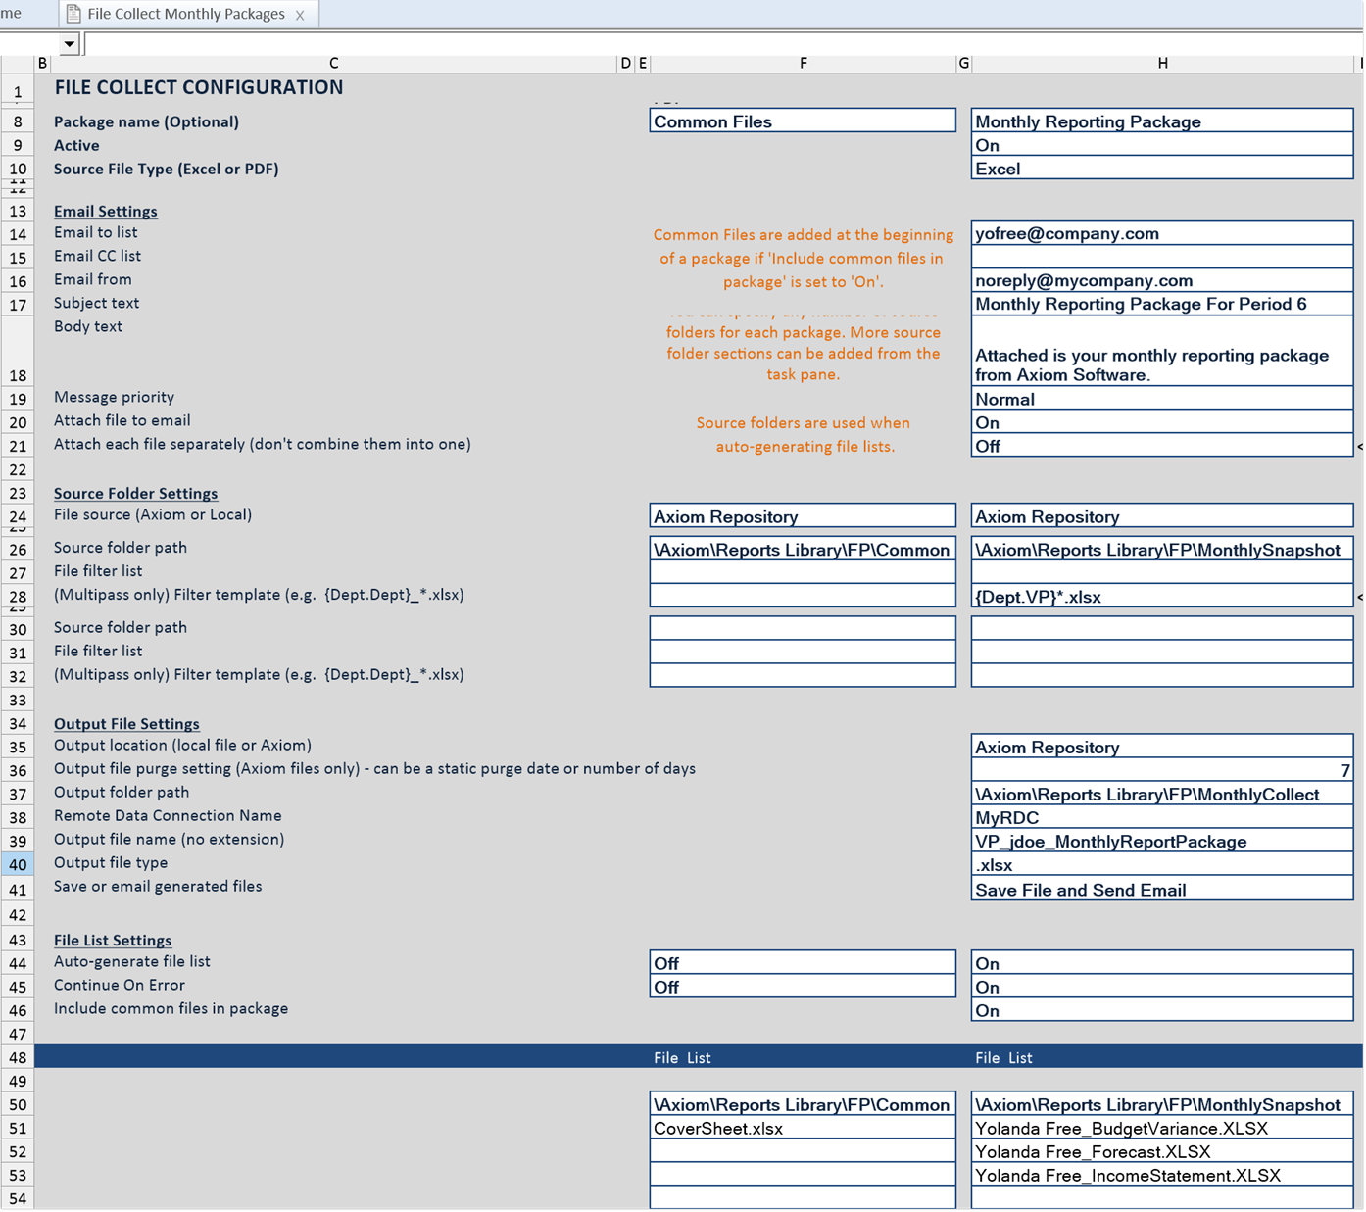
Task: Close the File Collect Monthly Packages tab
Action: tap(300, 15)
